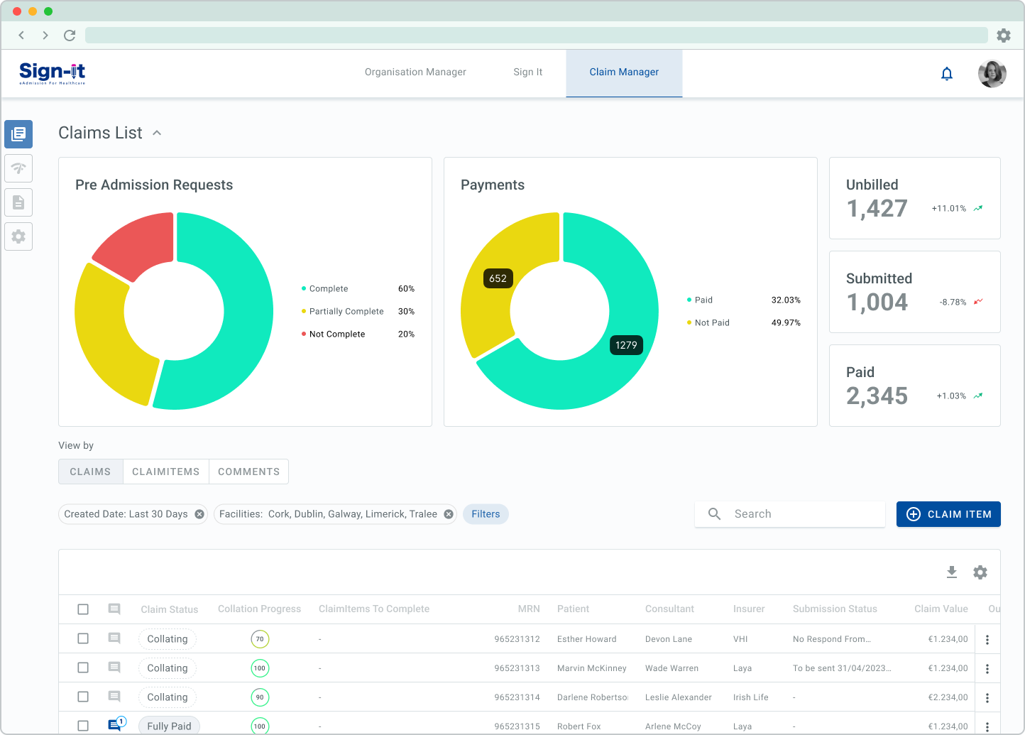Image resolution: width=1025 pixels, height=735 pixels.
Task: Click the Claim Item button
Action: coord(948,514)
